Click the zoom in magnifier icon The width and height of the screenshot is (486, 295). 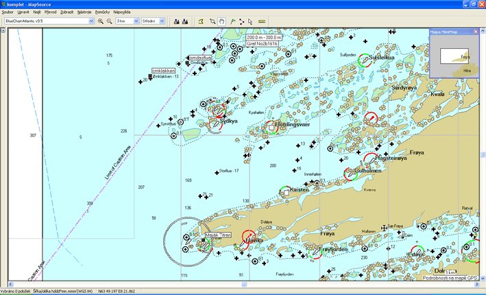101,21
